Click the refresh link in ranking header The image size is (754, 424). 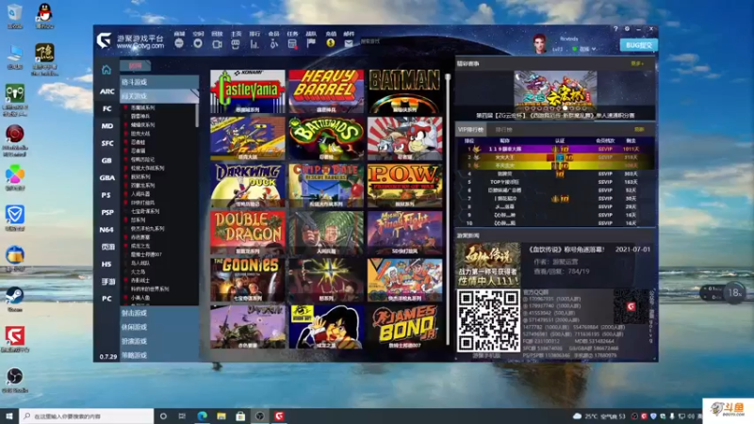(x=639, y=129)
